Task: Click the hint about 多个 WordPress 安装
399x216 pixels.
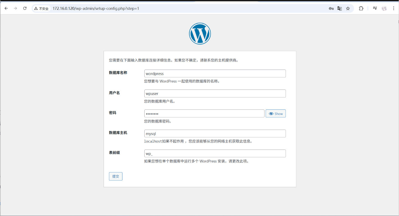Action: click(197, 161)
